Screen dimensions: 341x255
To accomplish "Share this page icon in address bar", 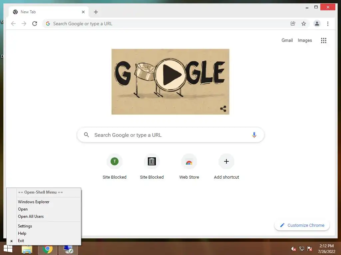I will (293, 24).
